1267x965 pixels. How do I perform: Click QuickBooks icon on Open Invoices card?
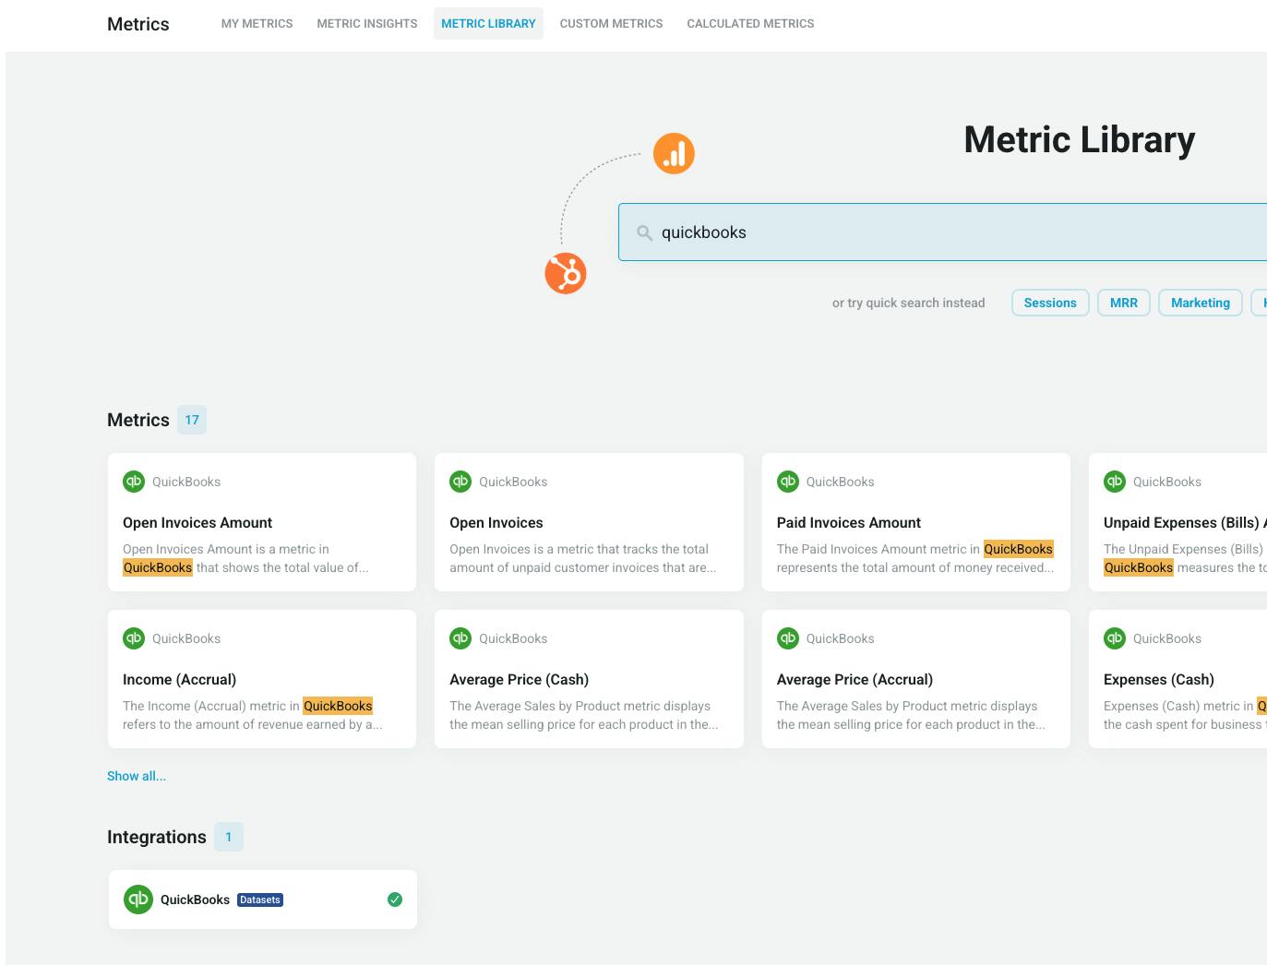(460, 482)
